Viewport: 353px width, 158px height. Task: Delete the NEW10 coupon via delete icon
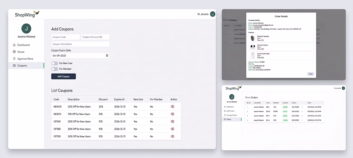pos(172,114)
